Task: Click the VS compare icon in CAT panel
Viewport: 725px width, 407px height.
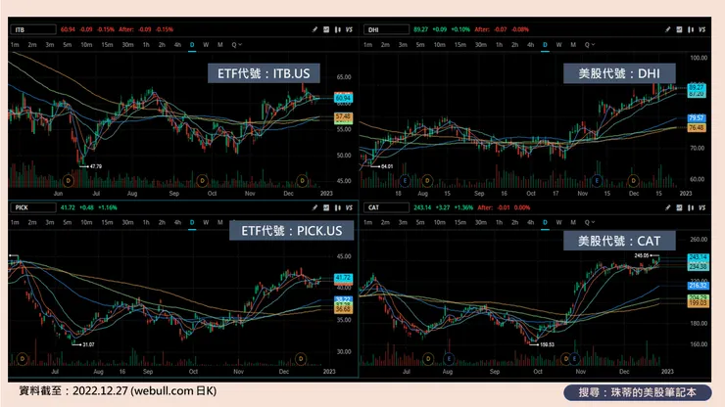Action: pos(701,207)
